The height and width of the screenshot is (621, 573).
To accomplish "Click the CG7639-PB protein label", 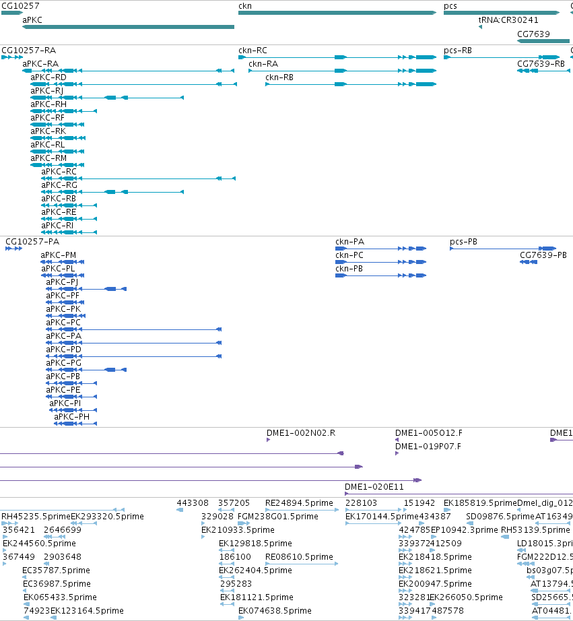I will [x=543, y=255].
